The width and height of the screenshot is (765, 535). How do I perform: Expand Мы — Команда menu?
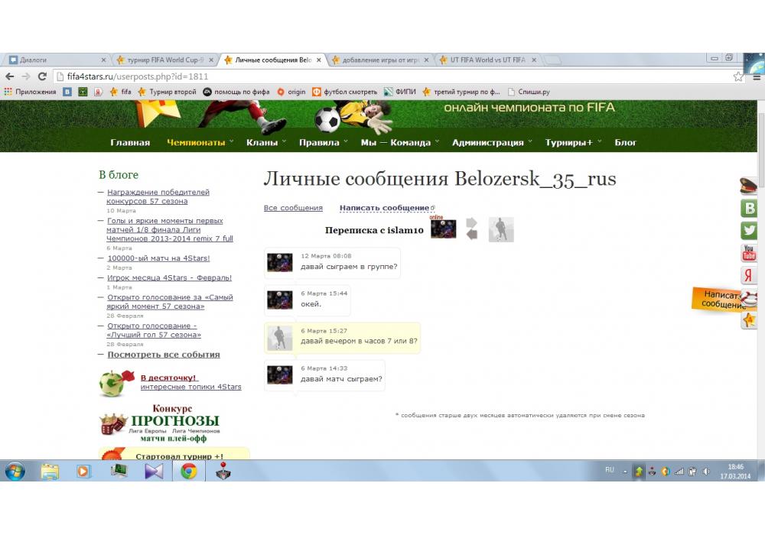point(400,142)
